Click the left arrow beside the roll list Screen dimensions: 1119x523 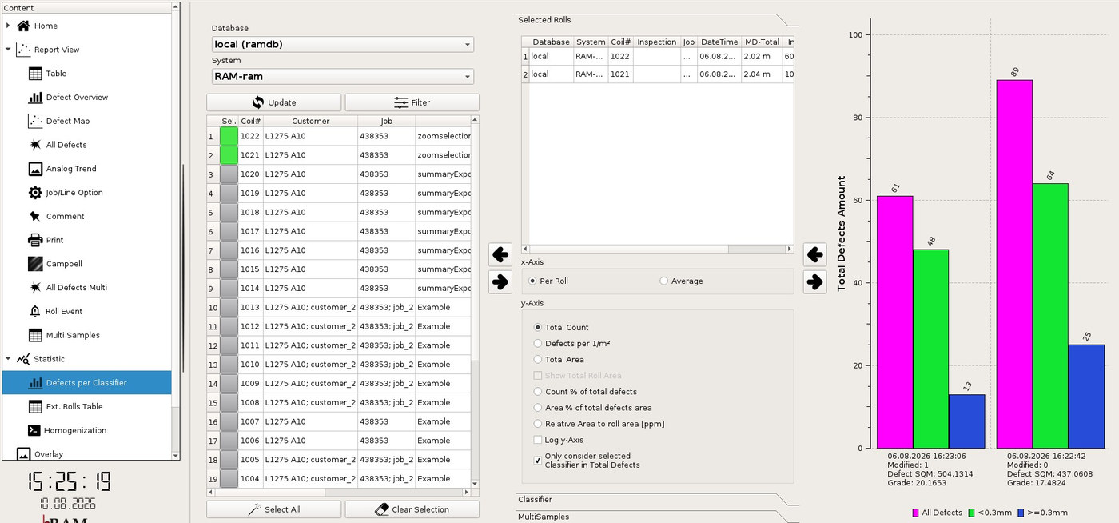click(x=500, y=255)
